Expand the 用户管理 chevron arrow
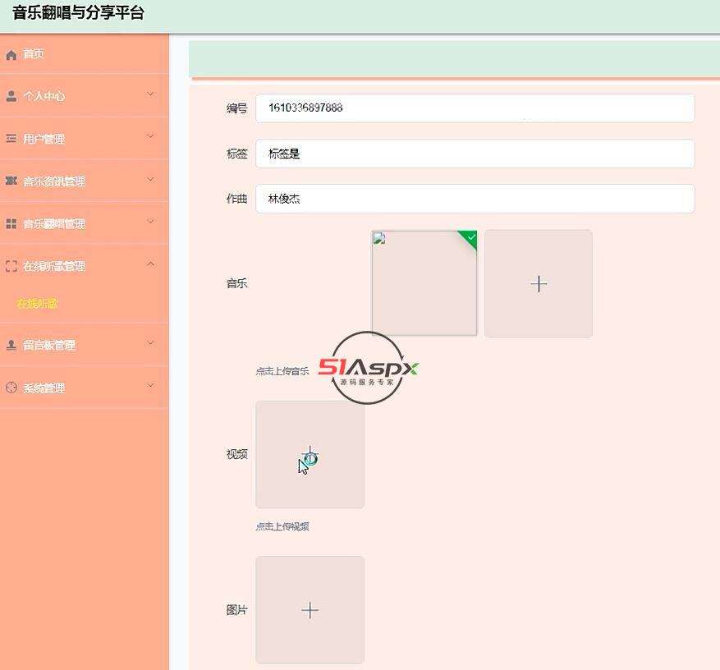Image resolution: width=720 pixels, height=670 pixels. coord(150,136)
